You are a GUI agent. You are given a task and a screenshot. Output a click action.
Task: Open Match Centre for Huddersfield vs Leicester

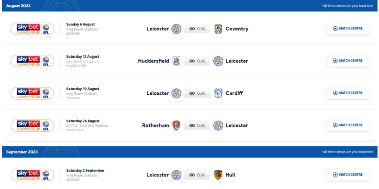pos(348,61)
